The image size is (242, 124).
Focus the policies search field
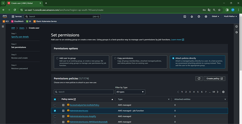pyautogui.click(x=84, y=92)
